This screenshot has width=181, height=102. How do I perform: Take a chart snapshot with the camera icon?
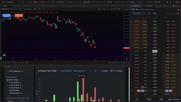pyautogui.click(x=119, y=9)
